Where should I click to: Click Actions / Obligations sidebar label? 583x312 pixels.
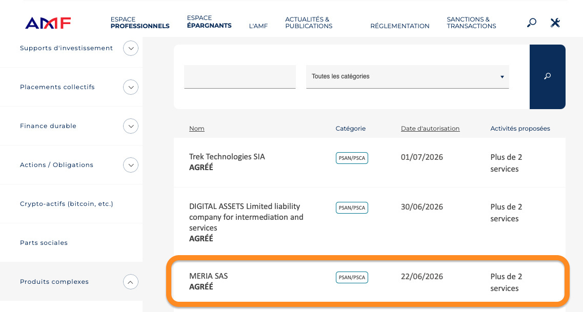(56, 165)
